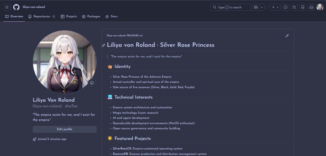The width and height of the screenshot is (326, 156).
Task: Copy the README heading anchor link
Action: coord(103,45)
